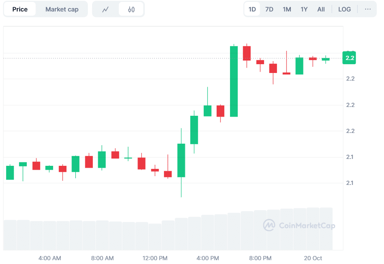Screen dimensions: 384x264
Task: Select the Price tab
Action: pos(20,9)
